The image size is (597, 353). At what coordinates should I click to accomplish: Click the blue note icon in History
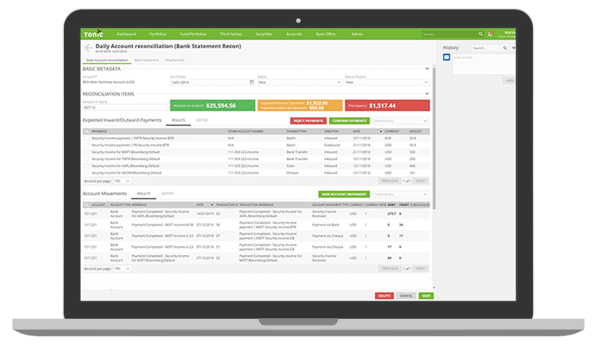click(446, 57)
